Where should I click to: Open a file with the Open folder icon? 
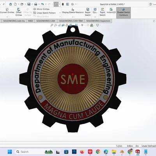(22, 4)
